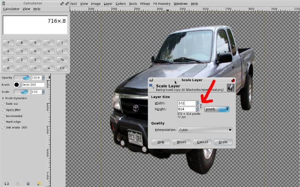Click Reset in the Scale Layer dialog

pyautogui.click(x=181, y=142)
